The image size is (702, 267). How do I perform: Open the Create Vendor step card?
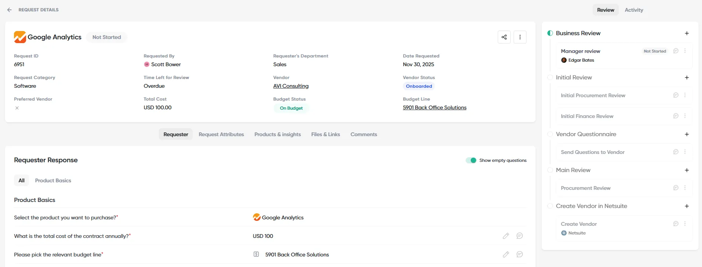[x=624, y=228]
